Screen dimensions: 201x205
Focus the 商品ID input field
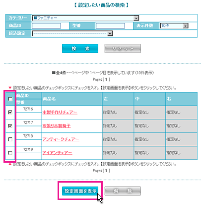(x=46, y=26)
